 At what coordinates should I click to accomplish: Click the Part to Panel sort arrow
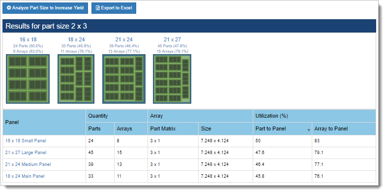coord(309,130)
